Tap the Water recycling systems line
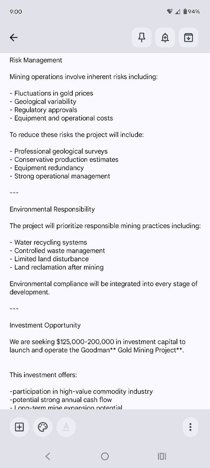The width and height of the screenshot is (210, 468). 48,243
